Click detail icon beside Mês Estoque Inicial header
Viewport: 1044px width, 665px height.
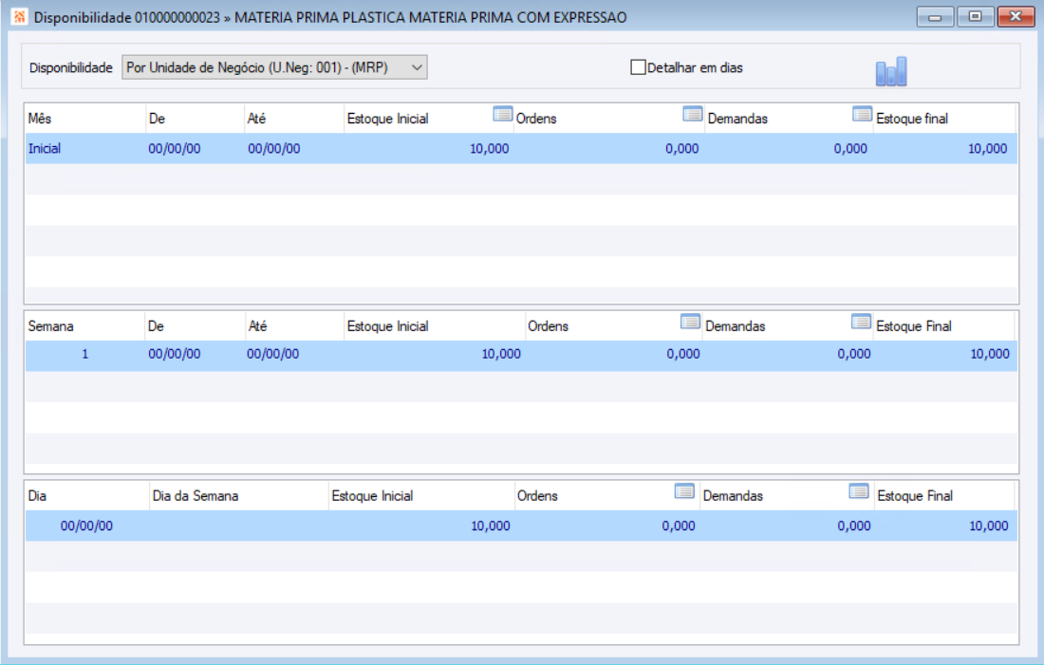(503, 114)
